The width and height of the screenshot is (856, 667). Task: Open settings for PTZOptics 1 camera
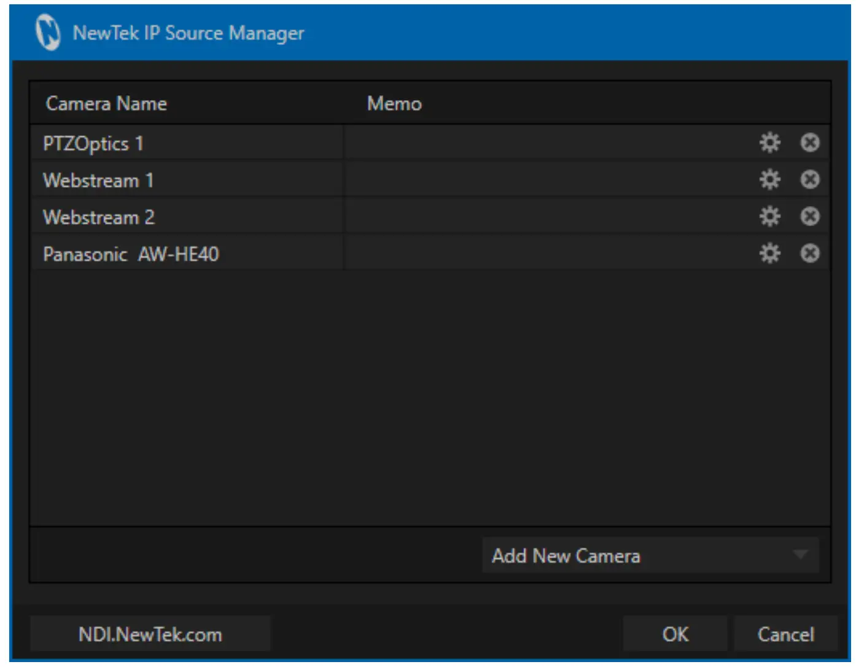(769, 142)
